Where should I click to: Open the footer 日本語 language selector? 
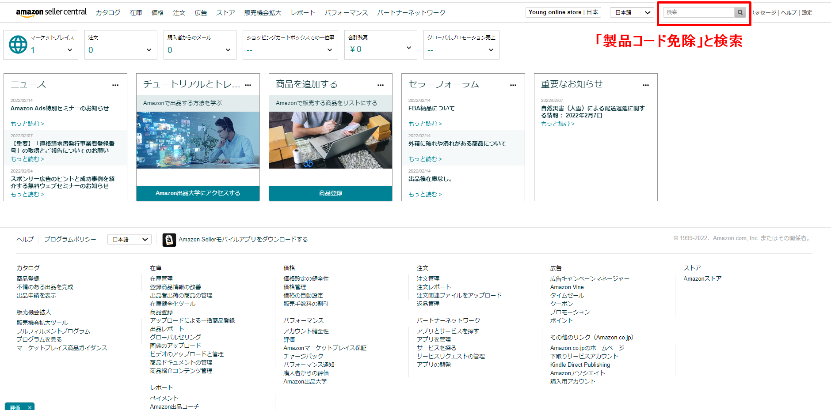(130, 239)
